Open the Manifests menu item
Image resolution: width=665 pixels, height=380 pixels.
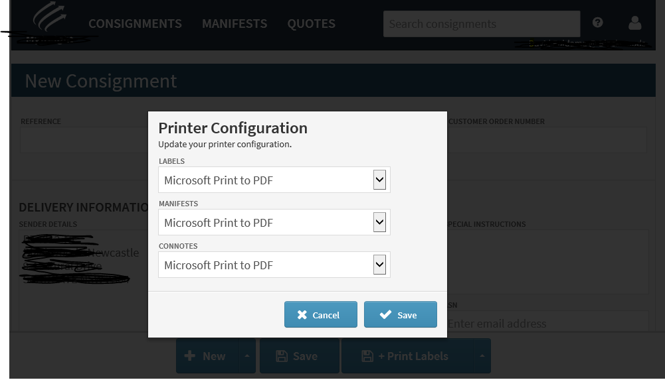click(235, 24)
